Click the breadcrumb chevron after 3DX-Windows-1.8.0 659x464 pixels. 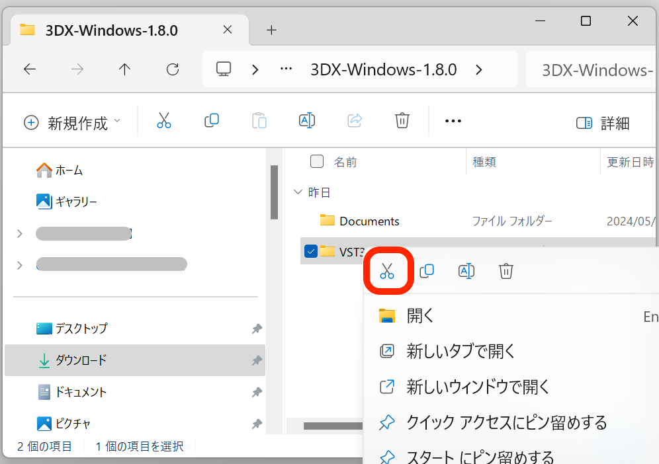[478, 69]
